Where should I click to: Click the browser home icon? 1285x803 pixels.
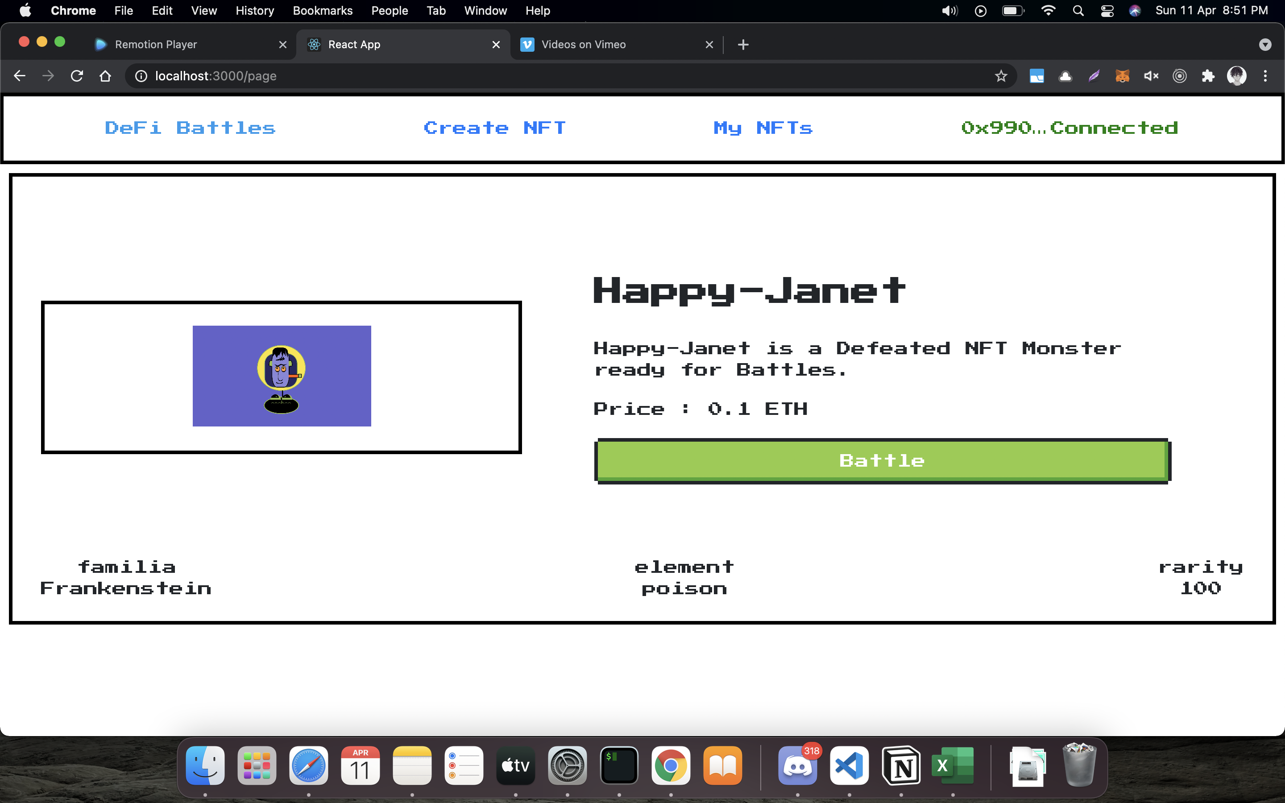(105, 76)
